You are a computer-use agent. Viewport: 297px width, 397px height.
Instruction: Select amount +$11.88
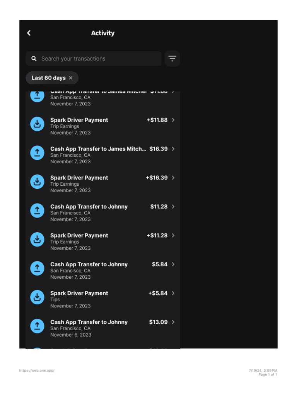point(157,120)
